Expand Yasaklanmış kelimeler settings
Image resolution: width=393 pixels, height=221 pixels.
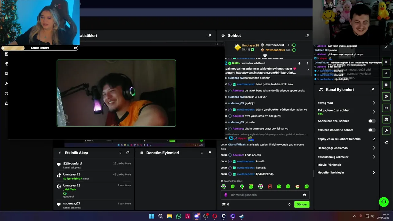[x=346, y=157]
